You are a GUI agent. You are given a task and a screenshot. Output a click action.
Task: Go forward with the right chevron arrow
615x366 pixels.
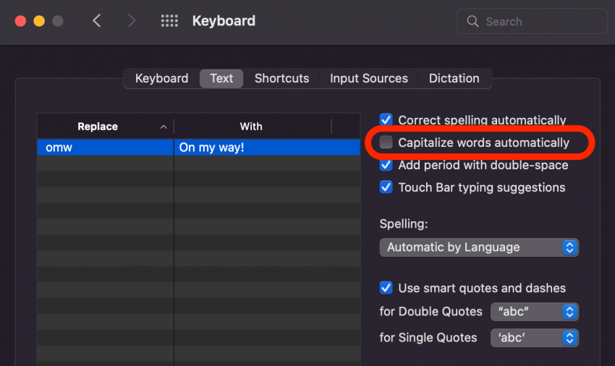(132, 21)
